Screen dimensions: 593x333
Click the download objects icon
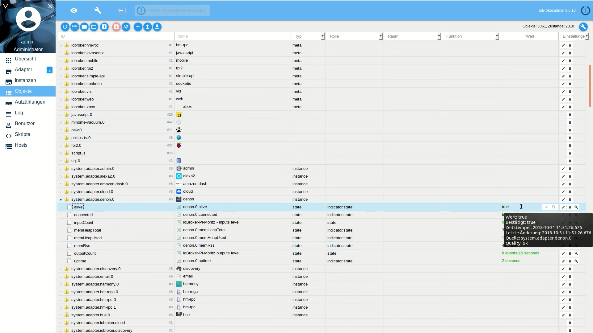click(157, 27)
